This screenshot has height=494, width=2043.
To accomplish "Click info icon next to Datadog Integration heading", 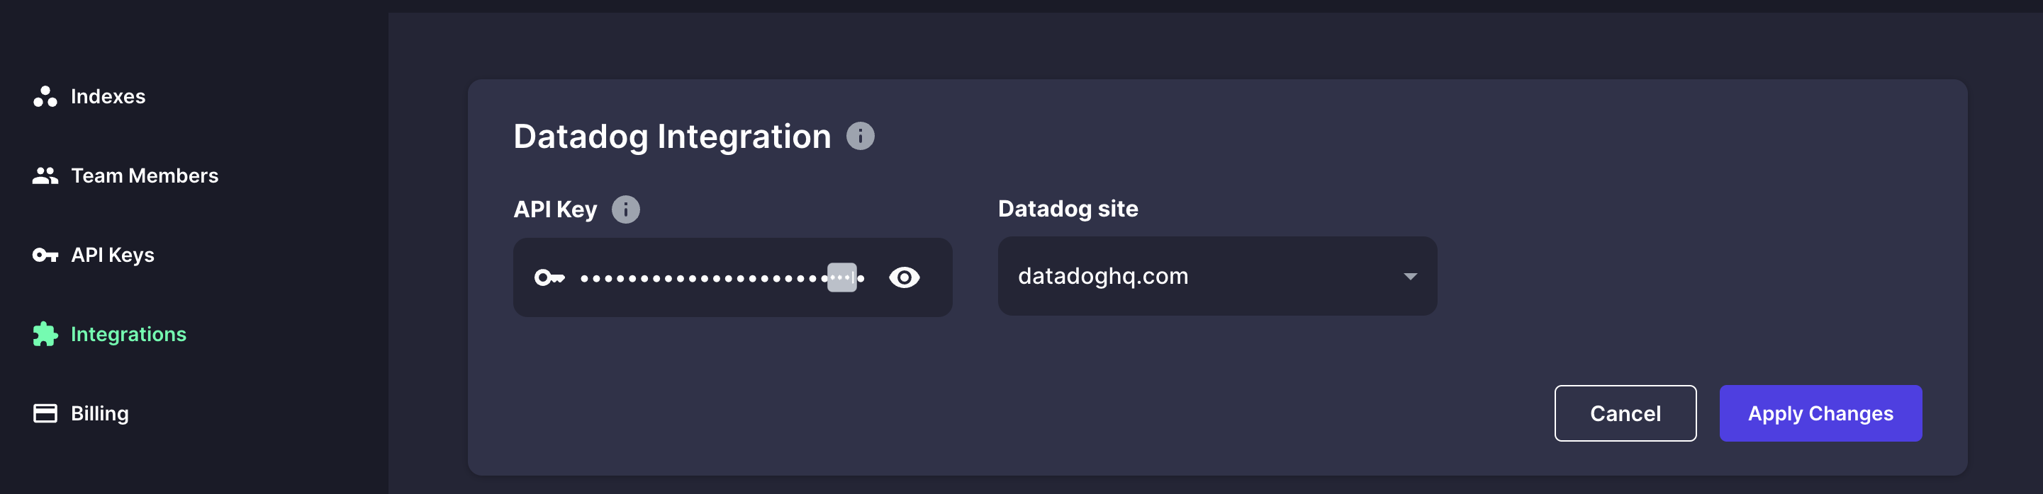I will 860,136.
